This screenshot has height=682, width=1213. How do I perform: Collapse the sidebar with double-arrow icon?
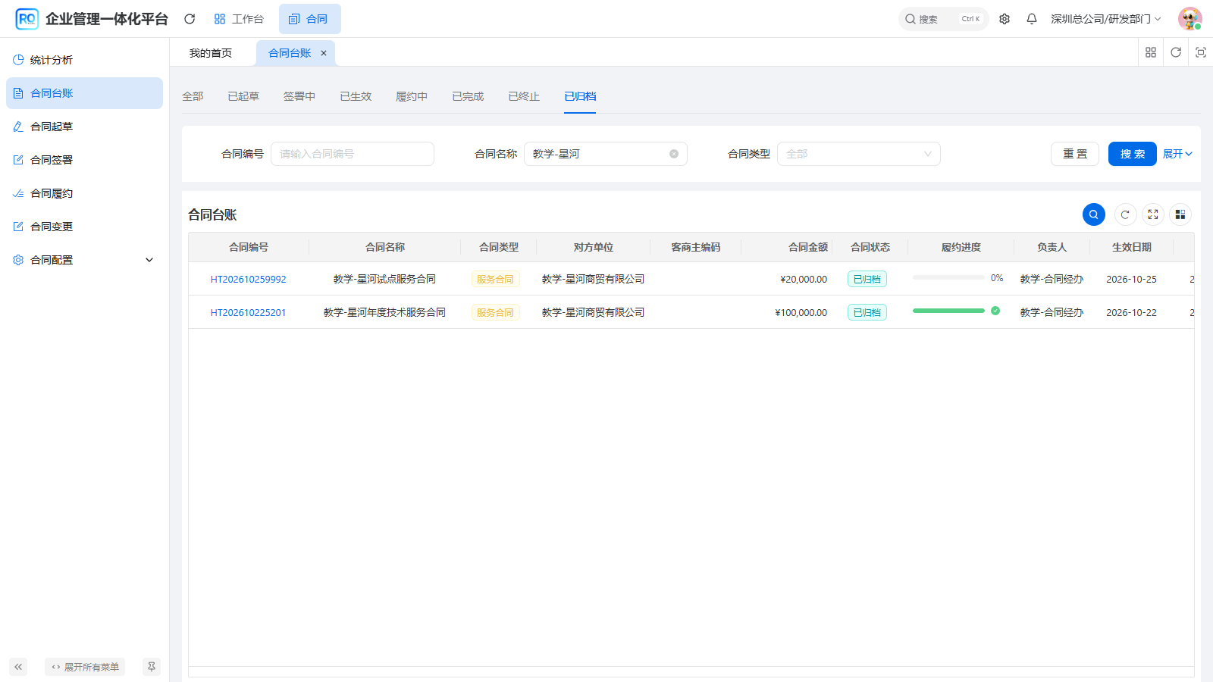tap(18, 667)
